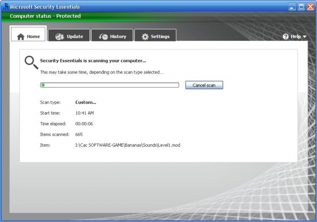Image resolution: width=317 pixels, height=222 pixels.
Task: Close the Microsoft Security Essentials window
Action: coord(310,7)
